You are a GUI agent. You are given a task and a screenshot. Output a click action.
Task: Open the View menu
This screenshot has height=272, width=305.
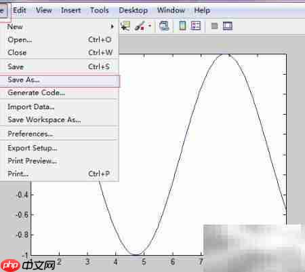tap(44, 10)
